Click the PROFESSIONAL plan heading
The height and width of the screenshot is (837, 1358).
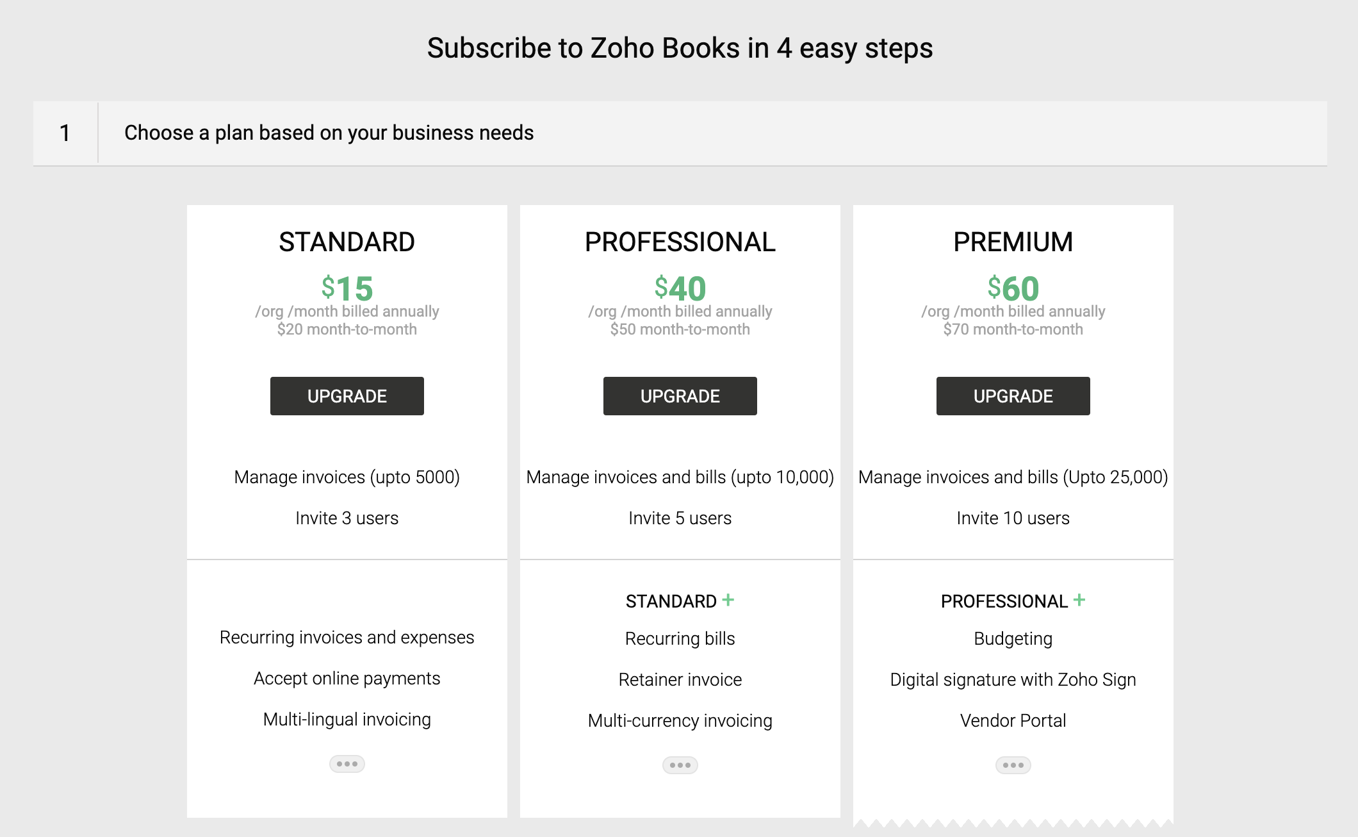tap(680, 242)
